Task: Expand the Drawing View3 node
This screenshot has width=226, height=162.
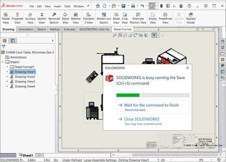Action: [x=7, y=81]
